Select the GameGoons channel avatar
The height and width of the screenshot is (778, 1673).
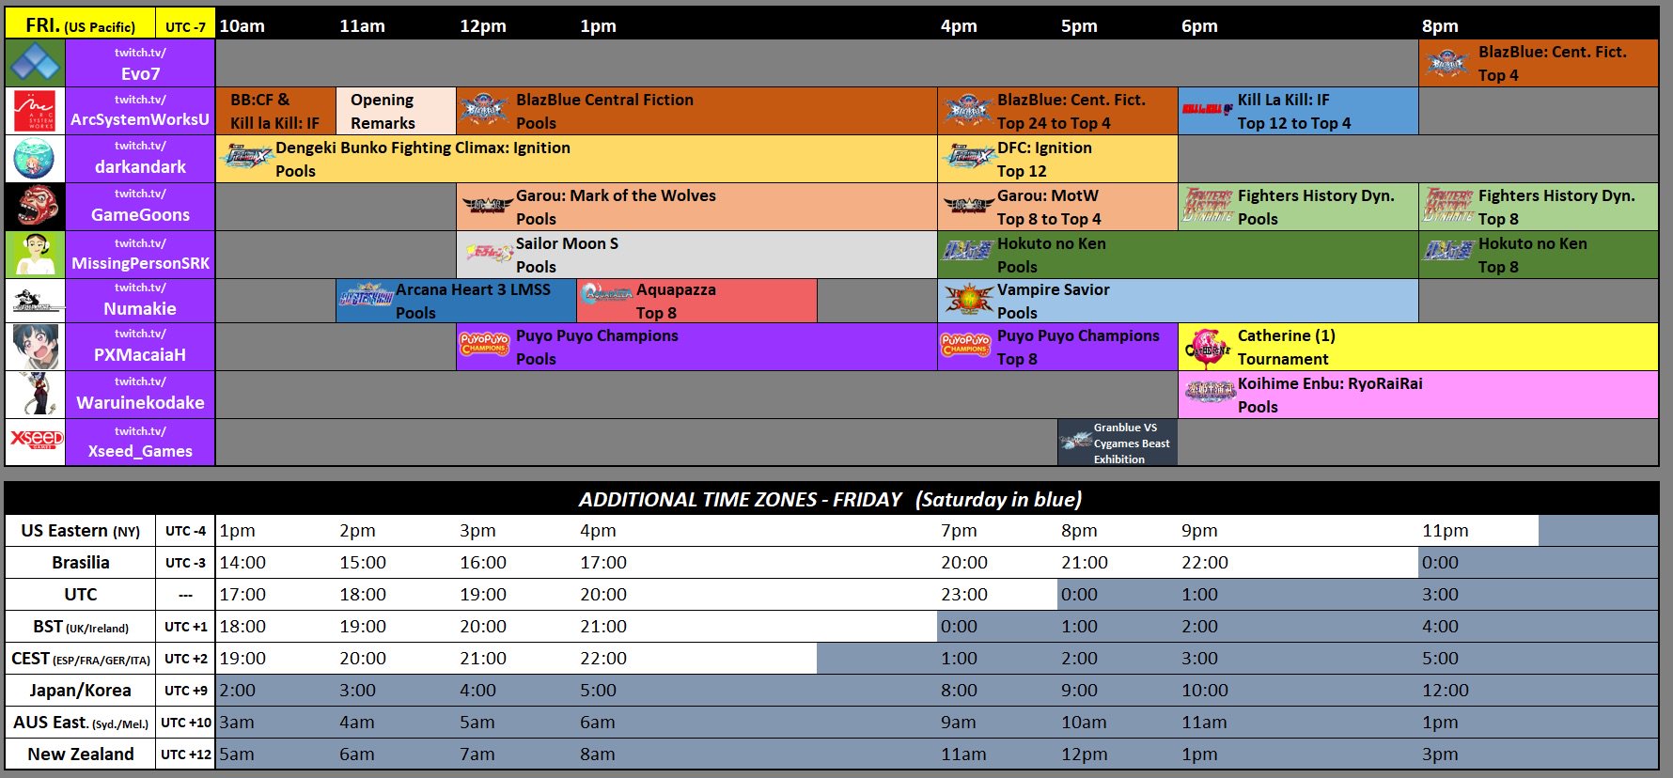pos(35,207)
